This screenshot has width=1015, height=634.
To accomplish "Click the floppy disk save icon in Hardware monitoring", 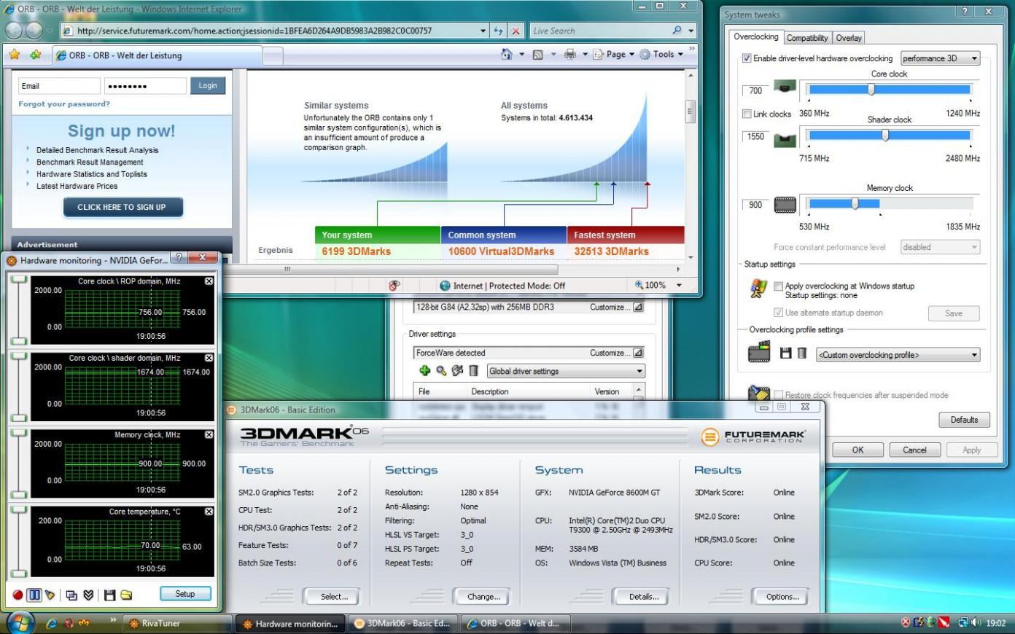I will (109, 595).
